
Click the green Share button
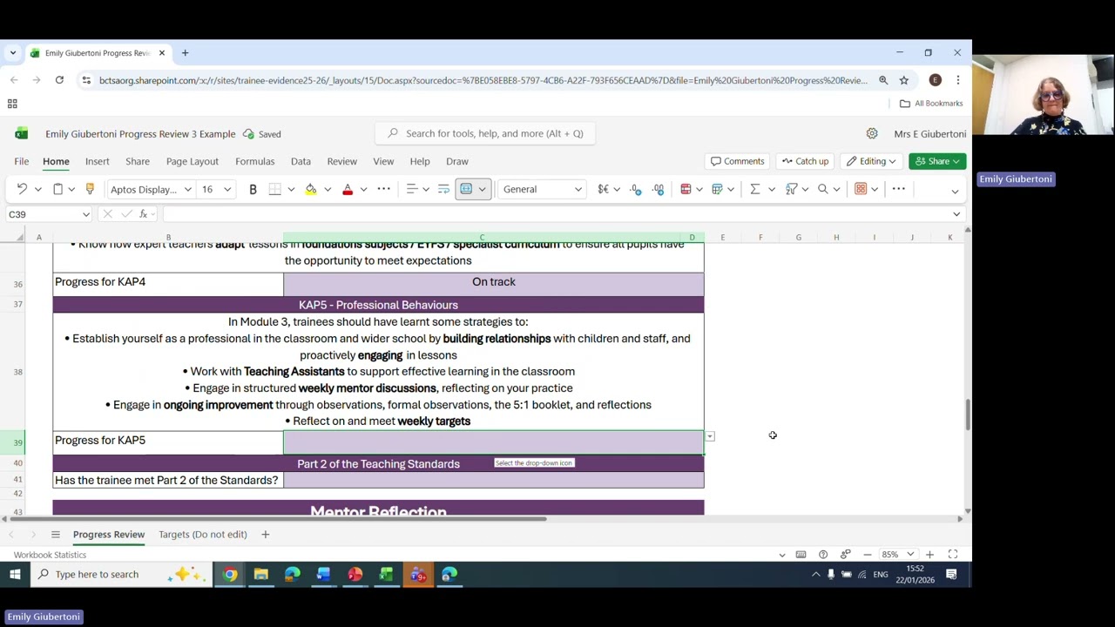click(937, 161)
